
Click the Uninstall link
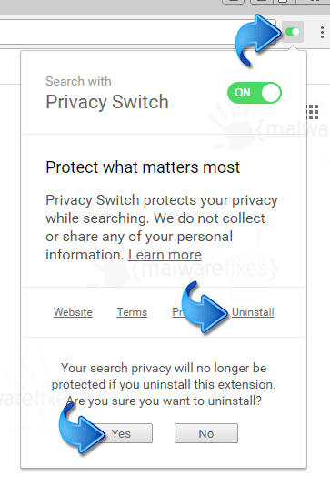tap(253, 312)
